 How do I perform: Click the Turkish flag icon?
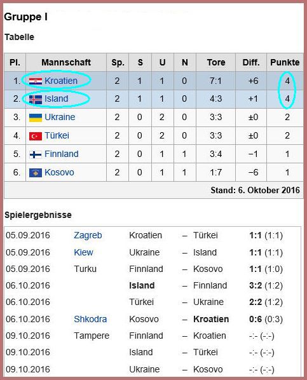tap(36, 136)
